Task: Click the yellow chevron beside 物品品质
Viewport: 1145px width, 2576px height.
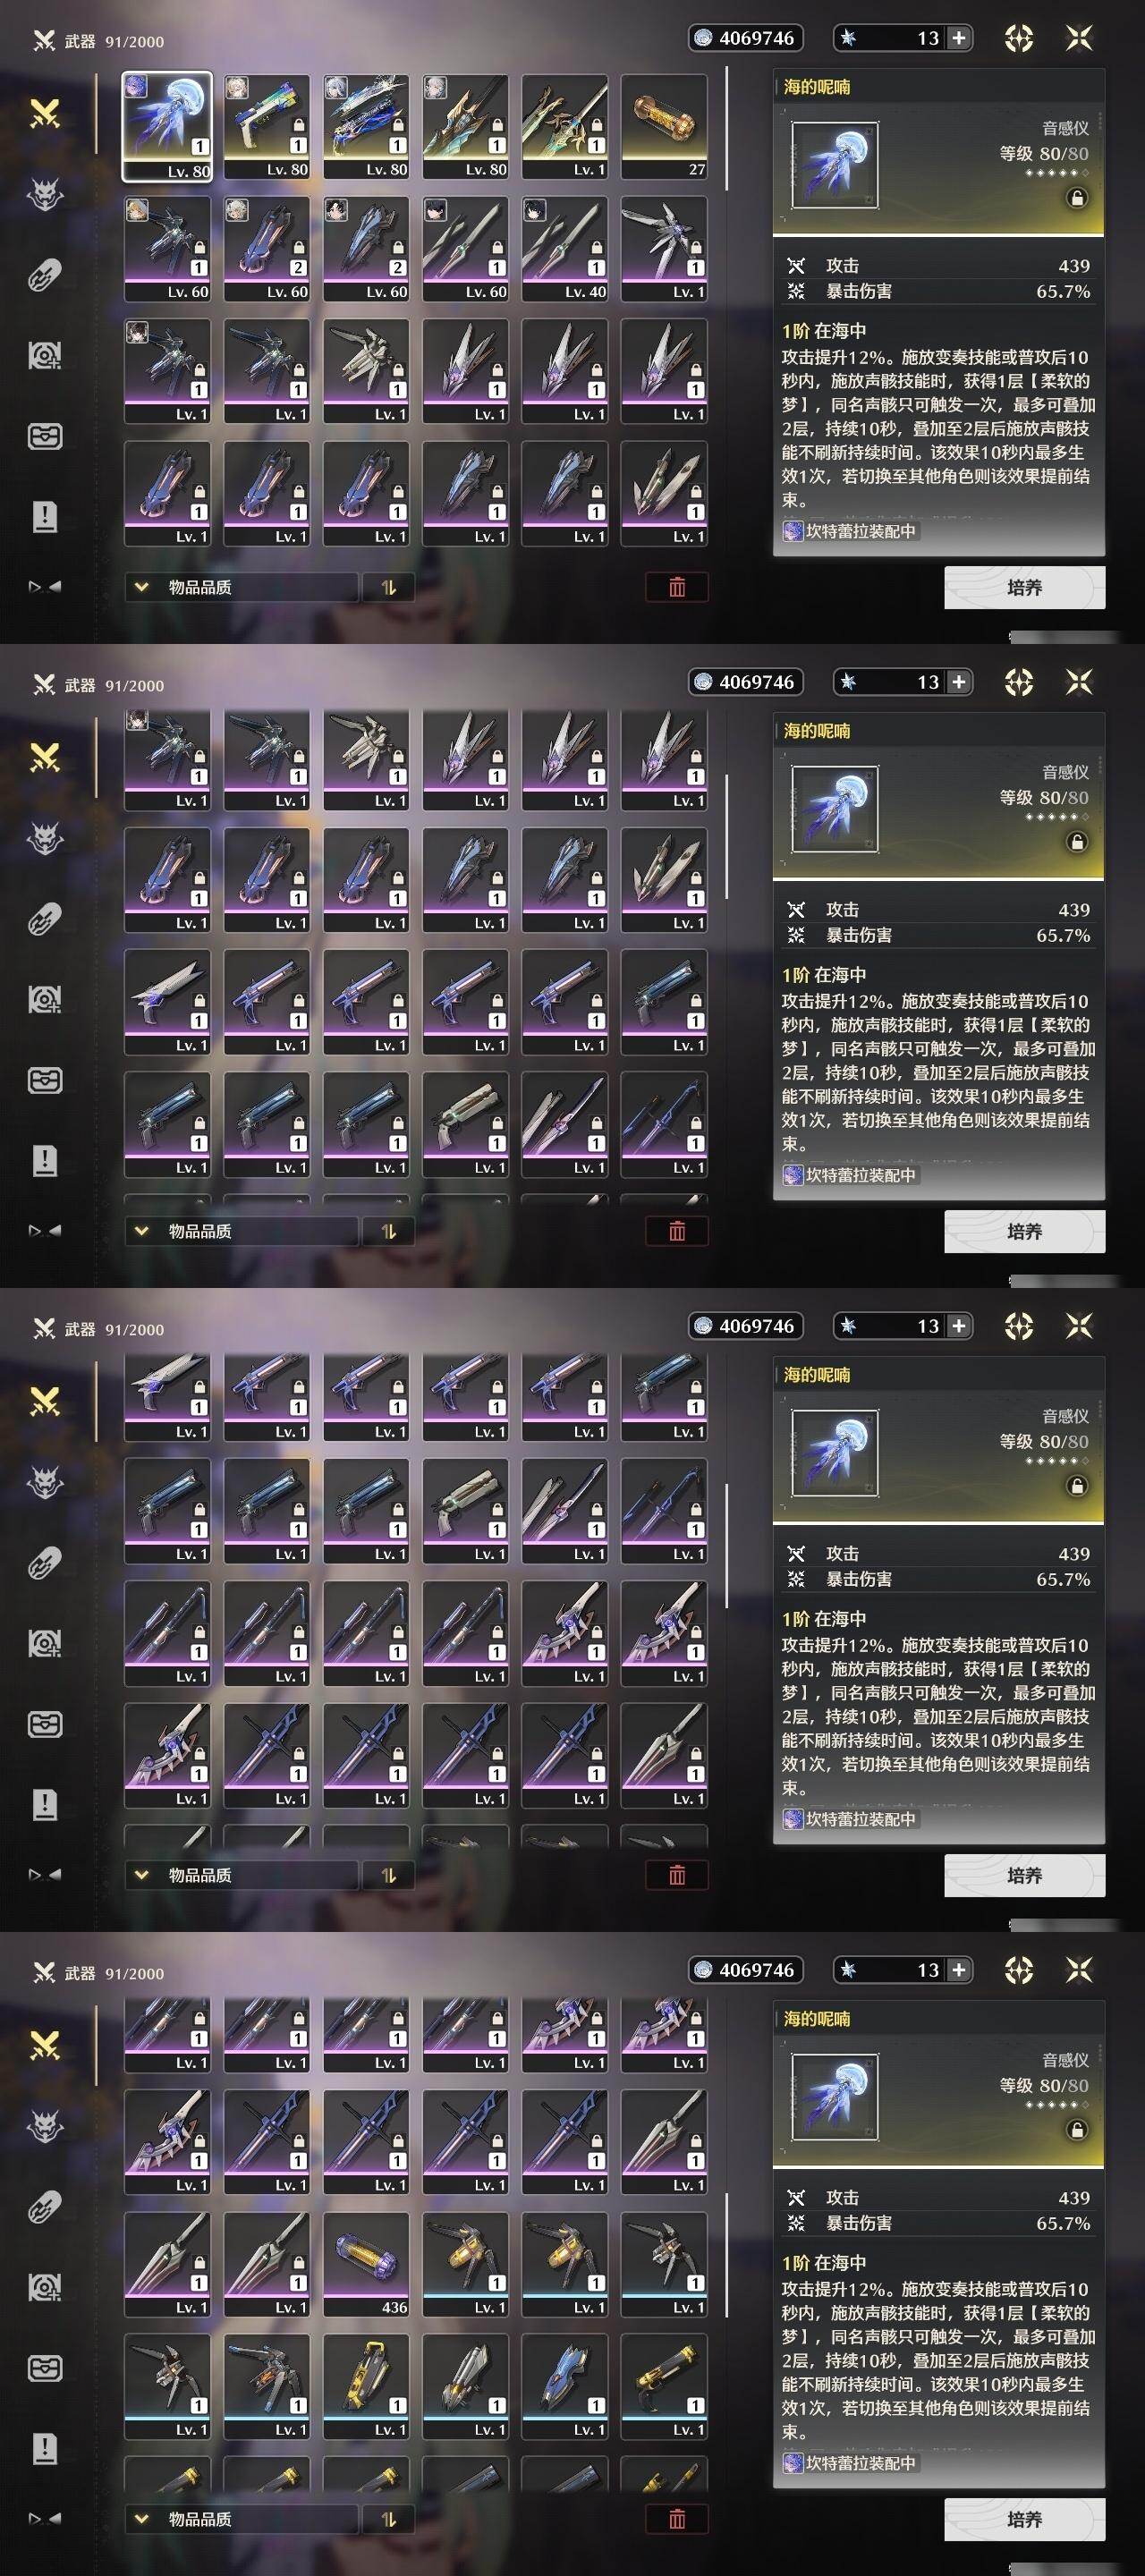Action: point(141,587)
